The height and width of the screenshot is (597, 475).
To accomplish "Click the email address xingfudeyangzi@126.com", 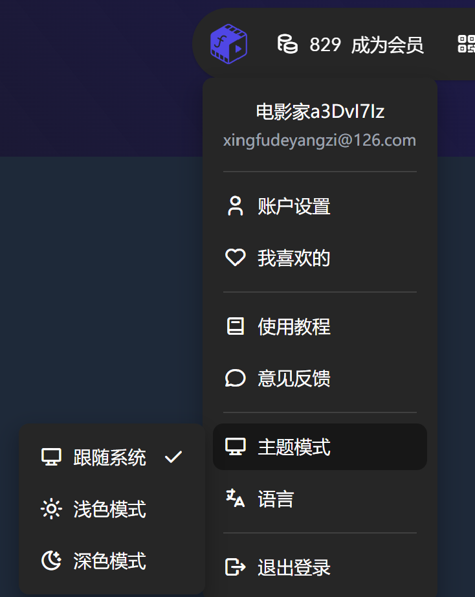I will coord(319,141).
